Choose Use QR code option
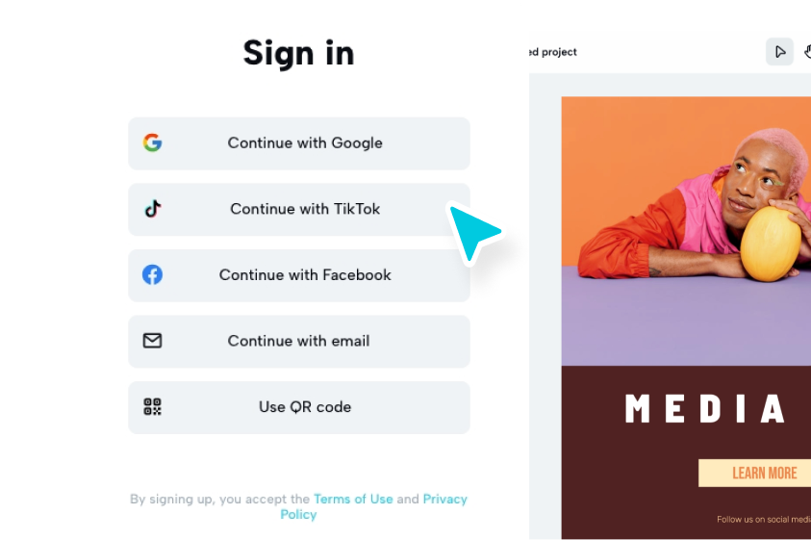The height and width of the screenshot is (540, 811). point(299,407)
